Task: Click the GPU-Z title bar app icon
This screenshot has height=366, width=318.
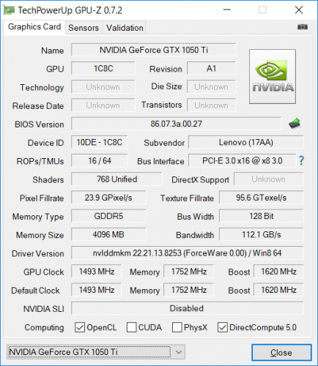Action: [x=10, y=10]
